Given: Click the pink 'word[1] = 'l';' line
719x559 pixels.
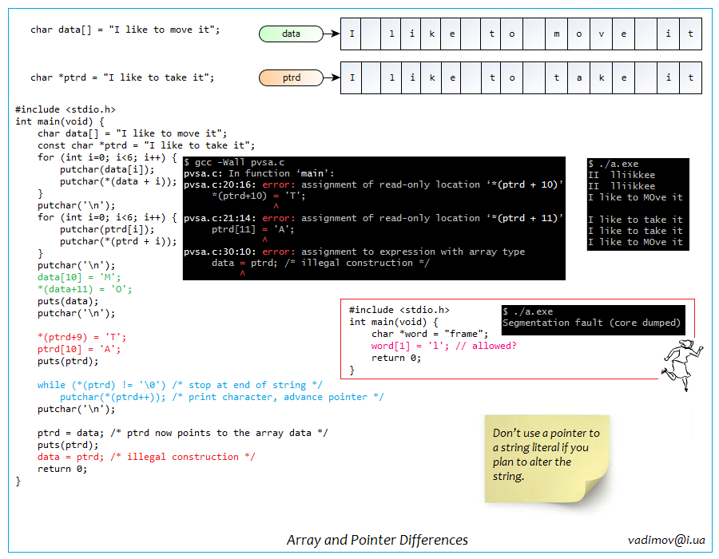Looking at the screenshot, I should [443, 346].
